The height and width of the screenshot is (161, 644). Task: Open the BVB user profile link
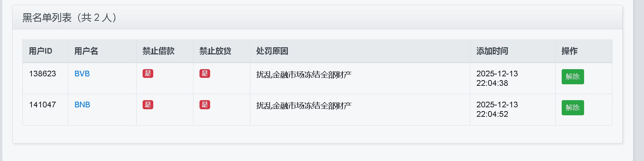[82, 74]
